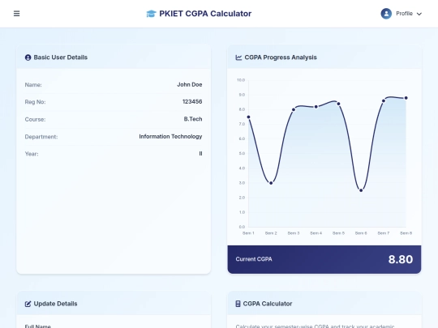Click the edit icon beside Update Details
The image size is (438, 328).
coord(28,304)
